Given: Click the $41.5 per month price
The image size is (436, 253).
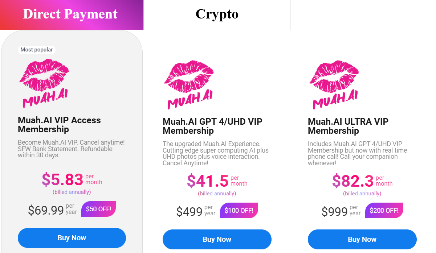Looking at the screenshot, I should tap(208, 181).
